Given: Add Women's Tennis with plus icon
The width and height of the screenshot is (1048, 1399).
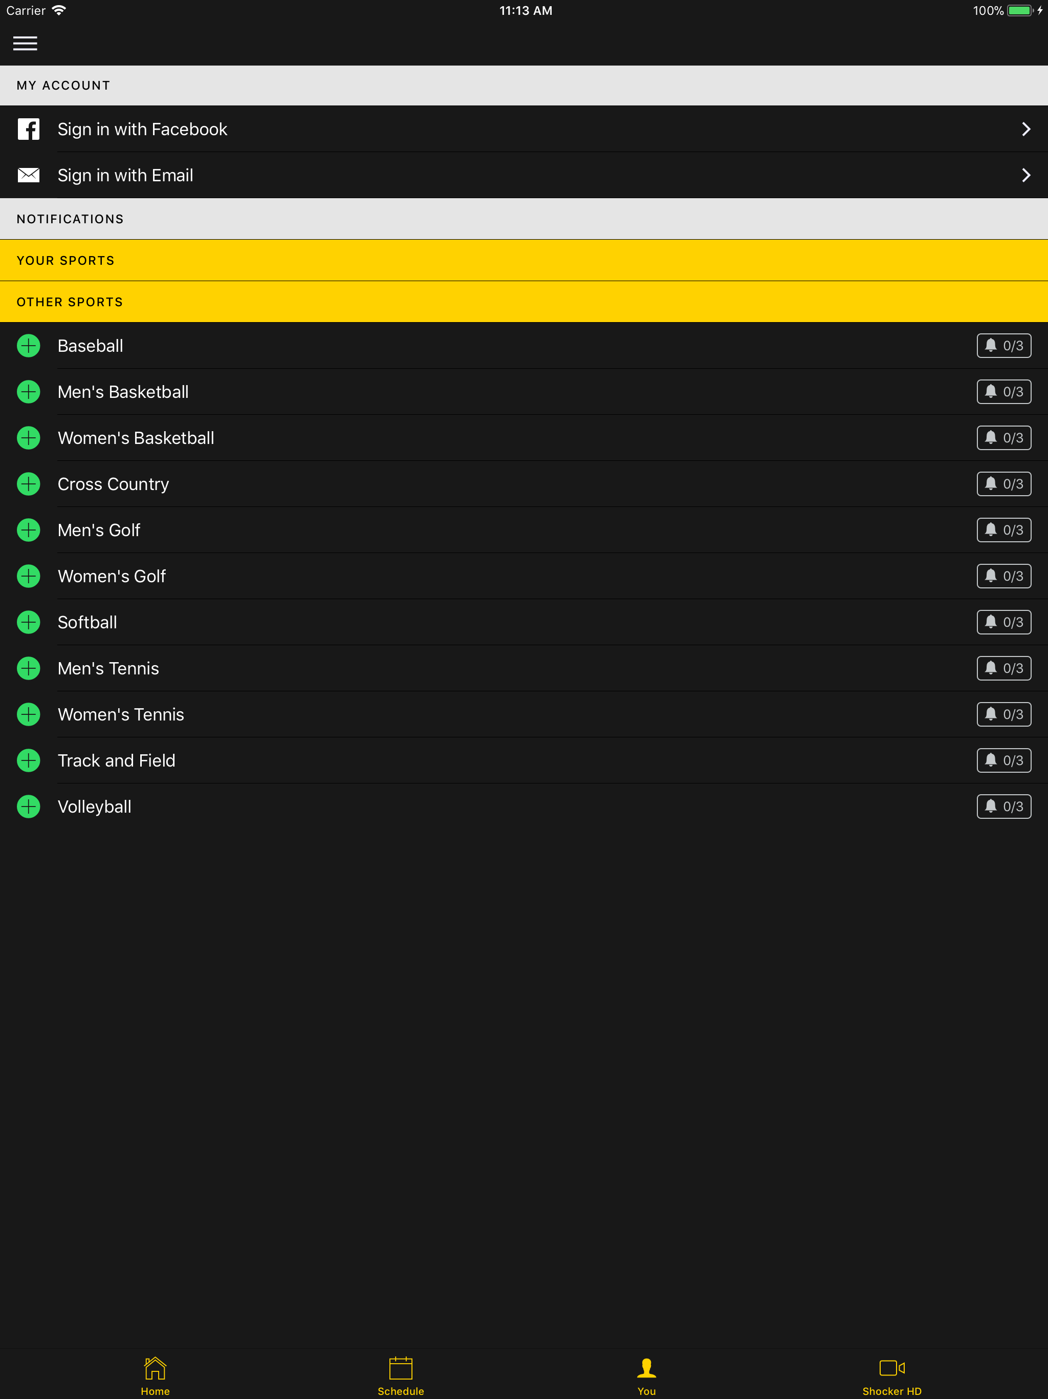Looking at the screenshot, I should 29,715.
